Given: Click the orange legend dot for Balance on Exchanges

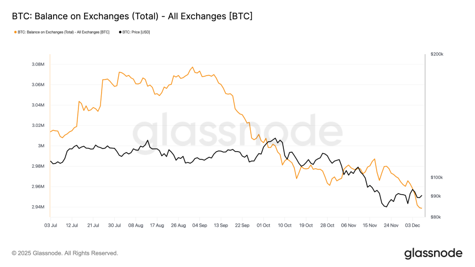Looking at the screenshot, I should [15, 32].
